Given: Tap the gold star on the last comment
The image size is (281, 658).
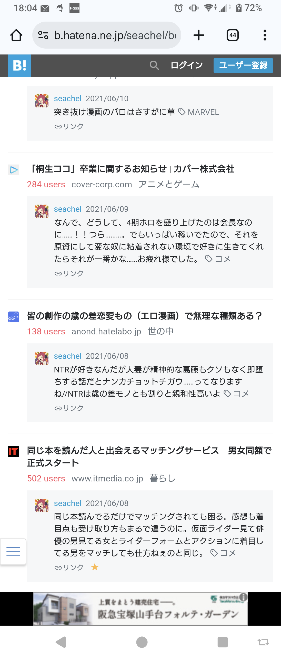Looking at the screenshot, I should pyautogui.click(x=95, y=567).
